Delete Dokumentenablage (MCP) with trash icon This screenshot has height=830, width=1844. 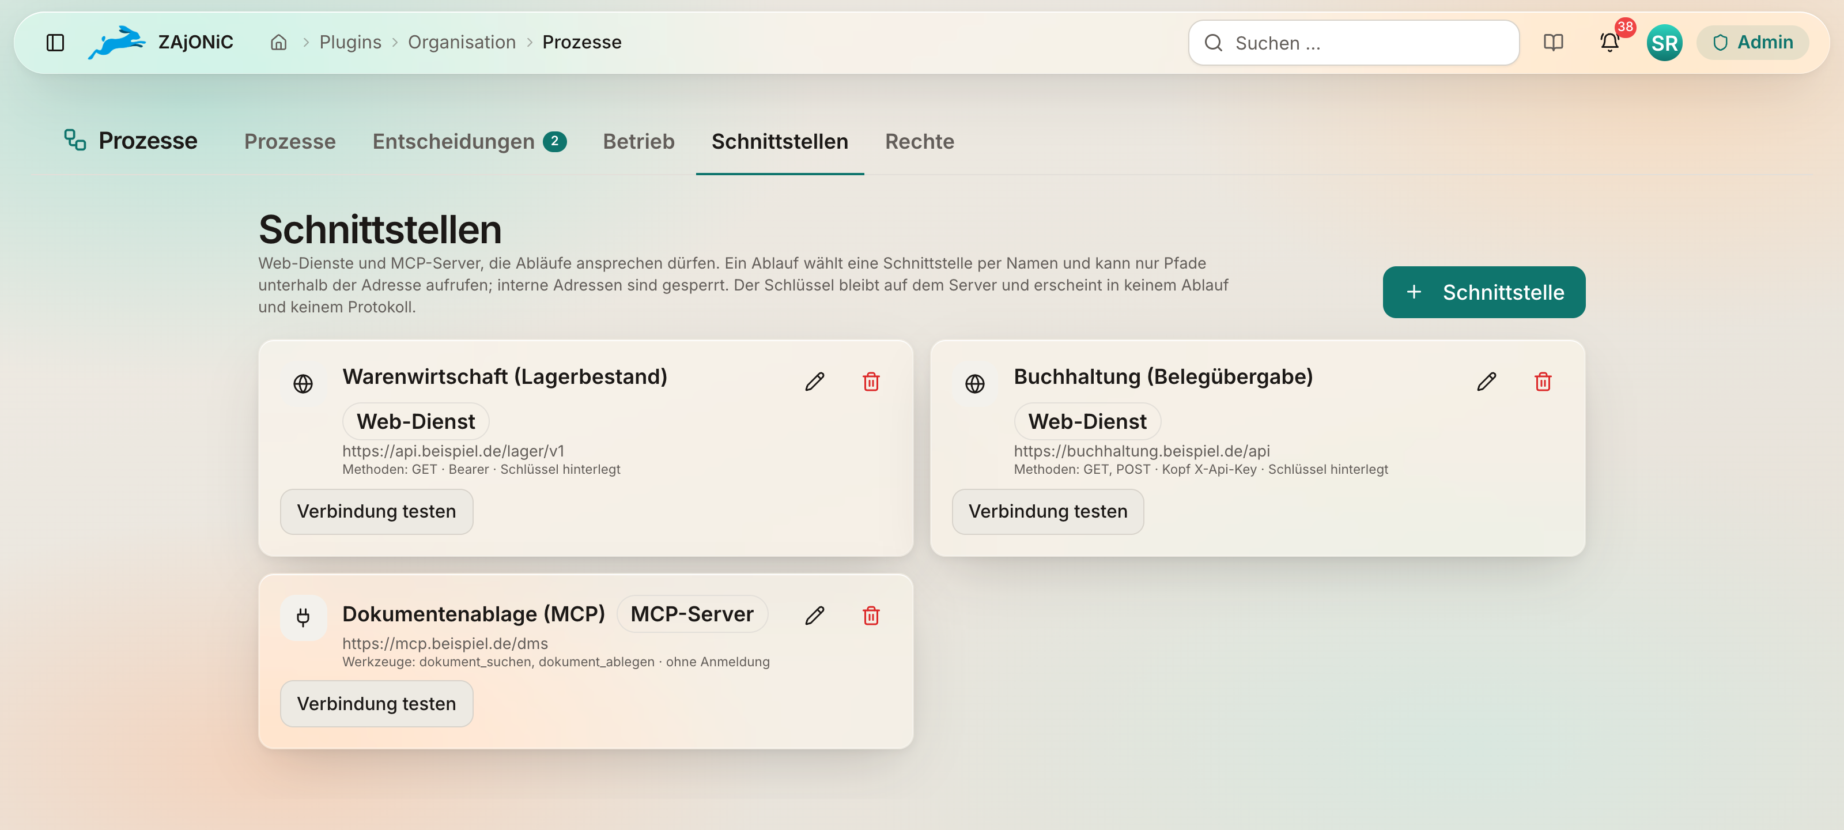(871, 616)
